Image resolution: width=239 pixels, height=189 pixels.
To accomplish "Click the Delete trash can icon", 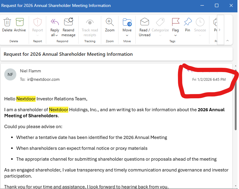I will [7, 22].
